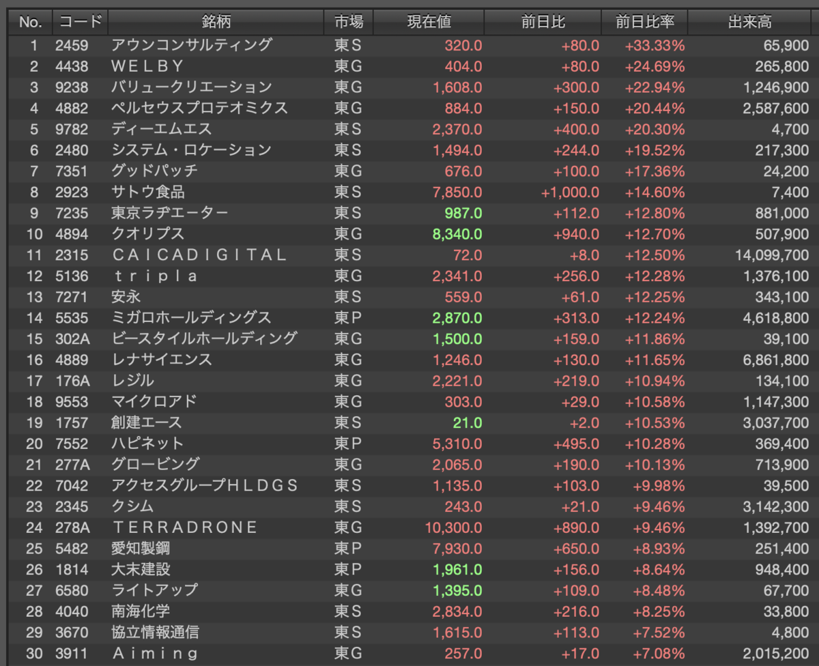Select ライトアップ stock name
Image resolution: width=819 pixels, height=666 pixels.
click(154, 590)
